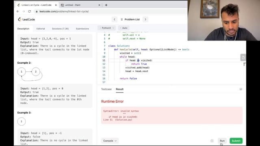This screenshot has height=146, width=260.
Task: Open the Submissions tab
Action: coord(82,29)
